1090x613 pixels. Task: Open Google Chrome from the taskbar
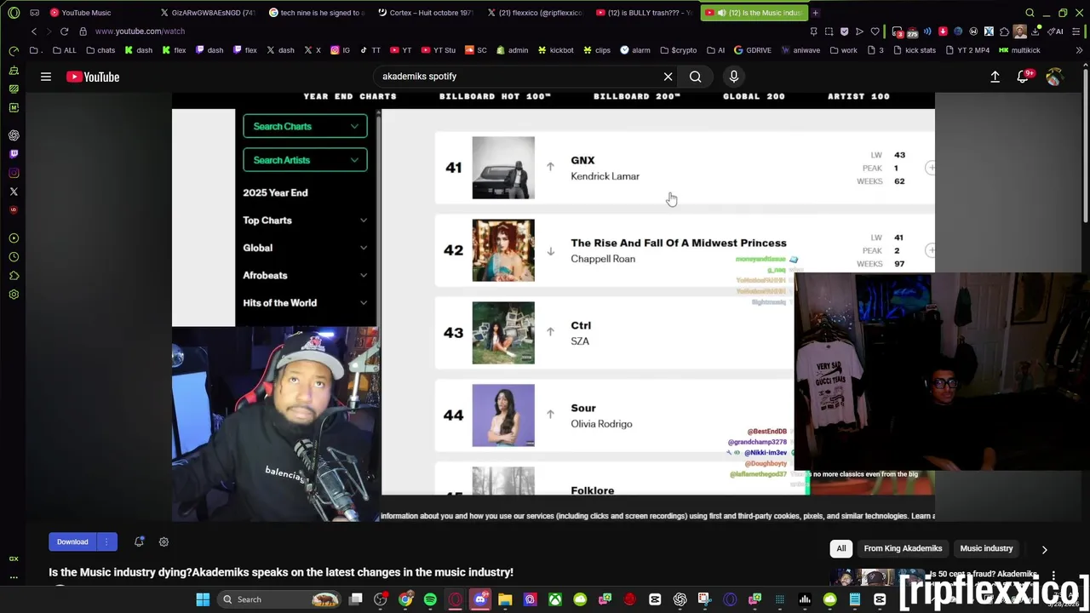[405, 599]
